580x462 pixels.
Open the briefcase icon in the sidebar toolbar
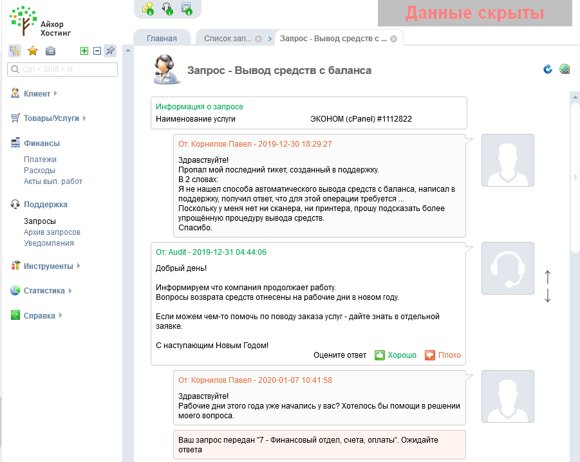(x=50, y=51)
